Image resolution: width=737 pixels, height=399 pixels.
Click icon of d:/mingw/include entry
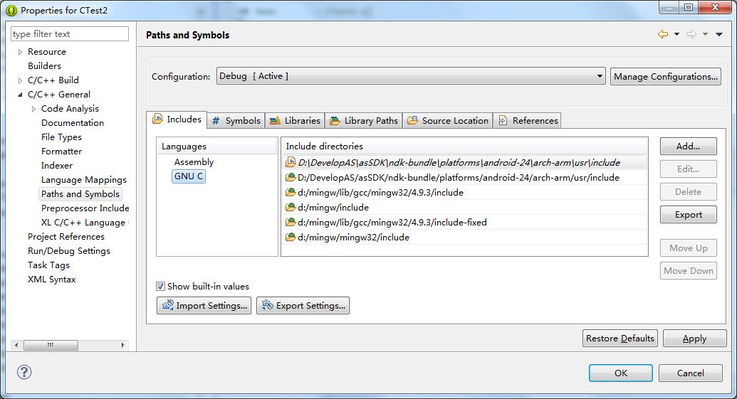tap(291, 207)
